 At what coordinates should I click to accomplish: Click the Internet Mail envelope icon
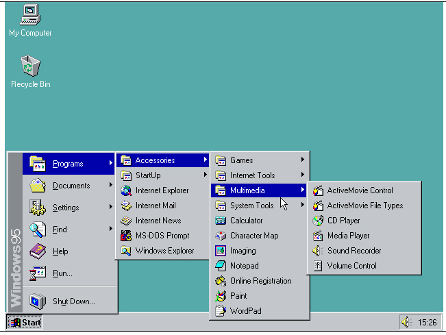[126, 206]
